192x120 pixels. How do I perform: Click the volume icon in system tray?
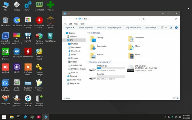click(x=180, y=117)
